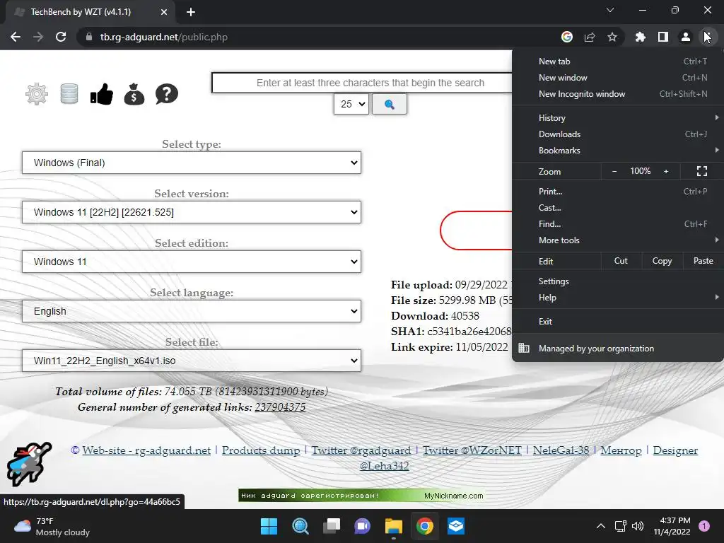Close the TechBench browser tab
The width and height of the screenshot is (724, 543).
(x=164, y=12)
